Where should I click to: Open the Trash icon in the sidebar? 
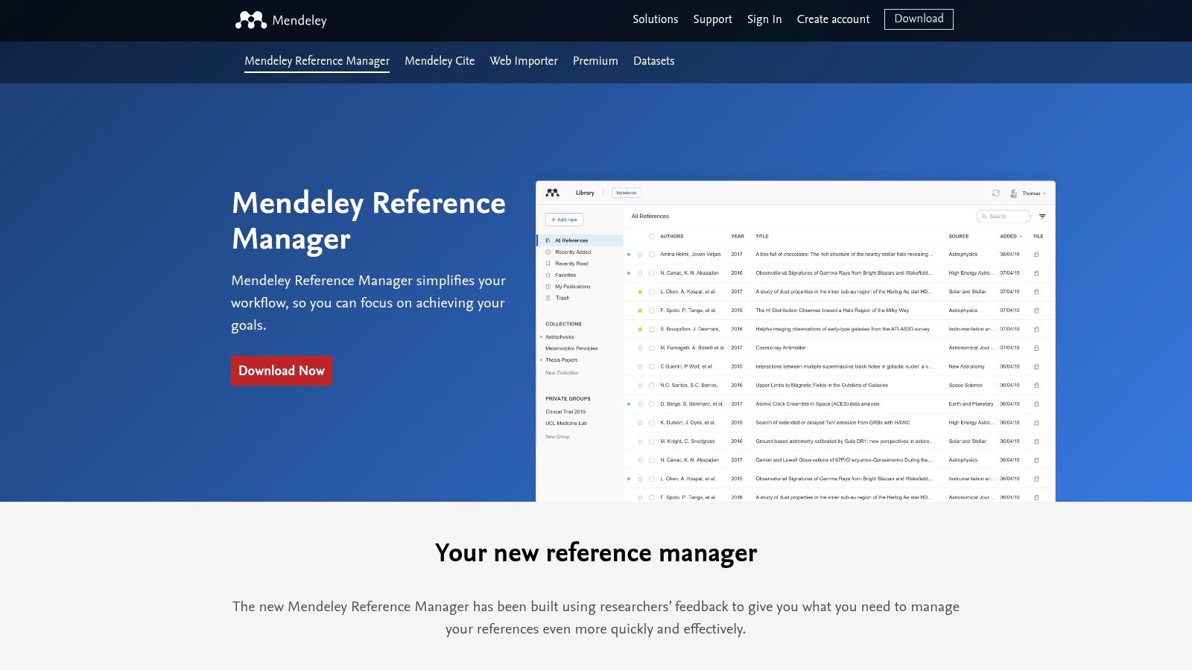click(x=548, y=298)
